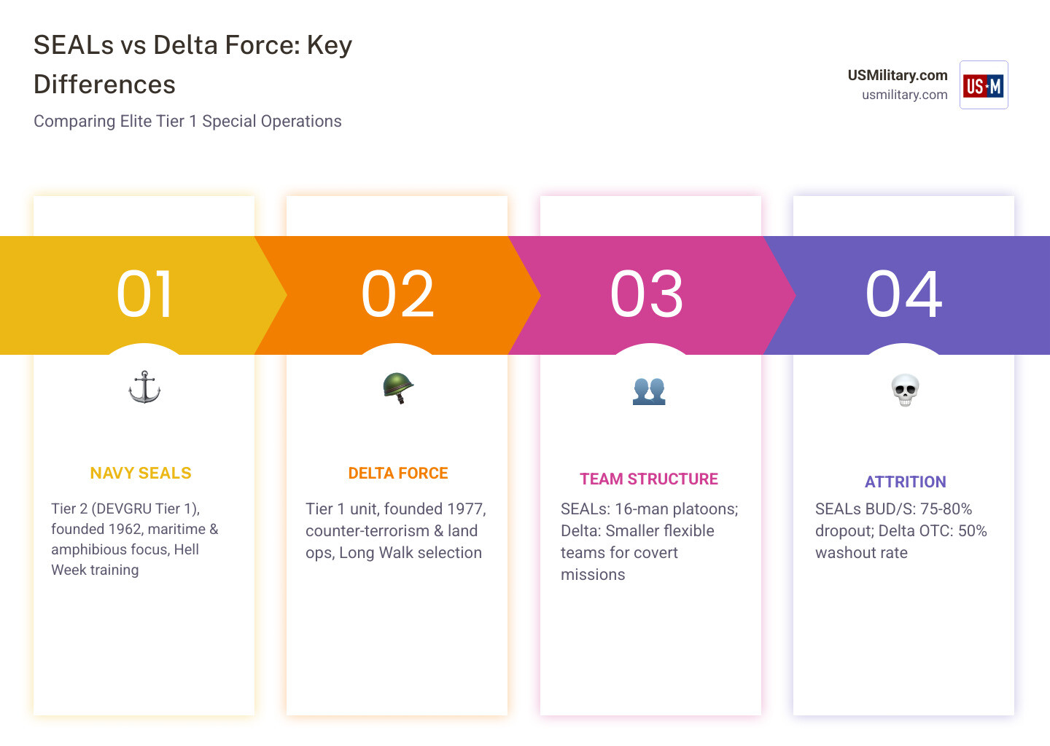This screenshot has width=1050, height=746.
Task: Click the Delta Force Tier 1 description
Action: 396,530
